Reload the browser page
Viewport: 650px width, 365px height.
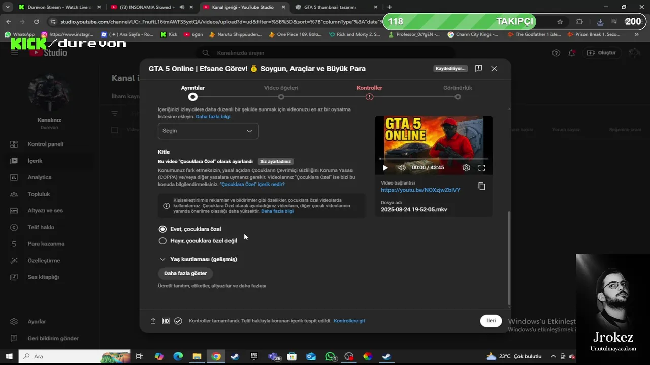point(36,22)
